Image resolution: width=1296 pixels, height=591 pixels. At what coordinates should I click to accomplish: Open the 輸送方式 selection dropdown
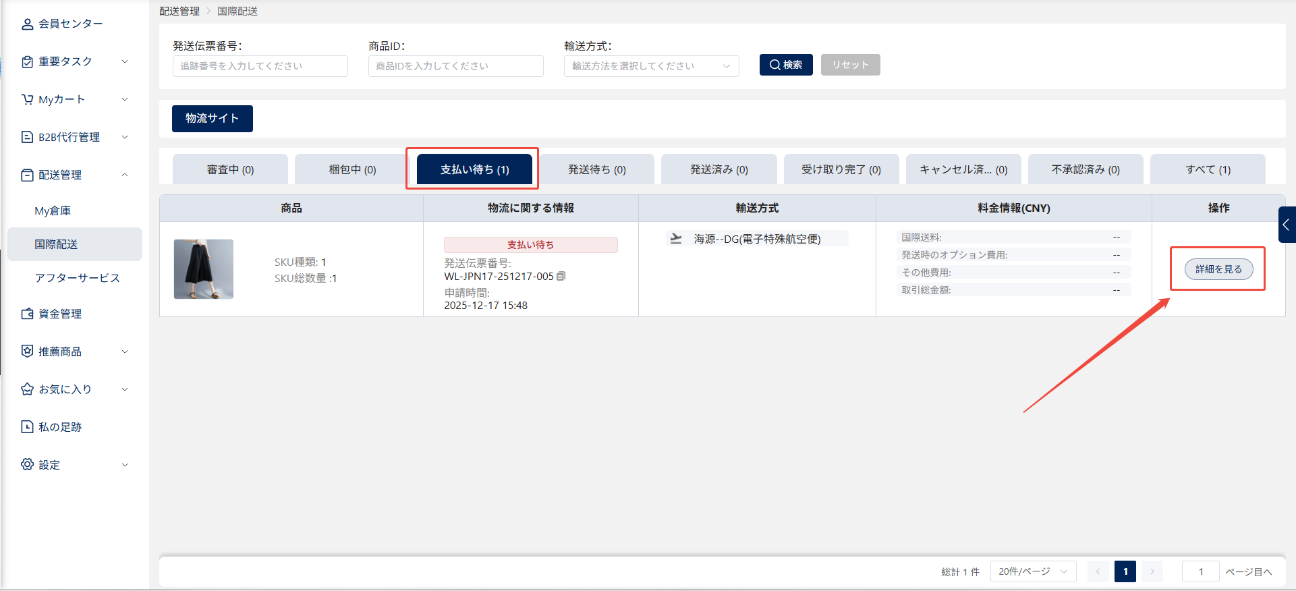(652, 66)
